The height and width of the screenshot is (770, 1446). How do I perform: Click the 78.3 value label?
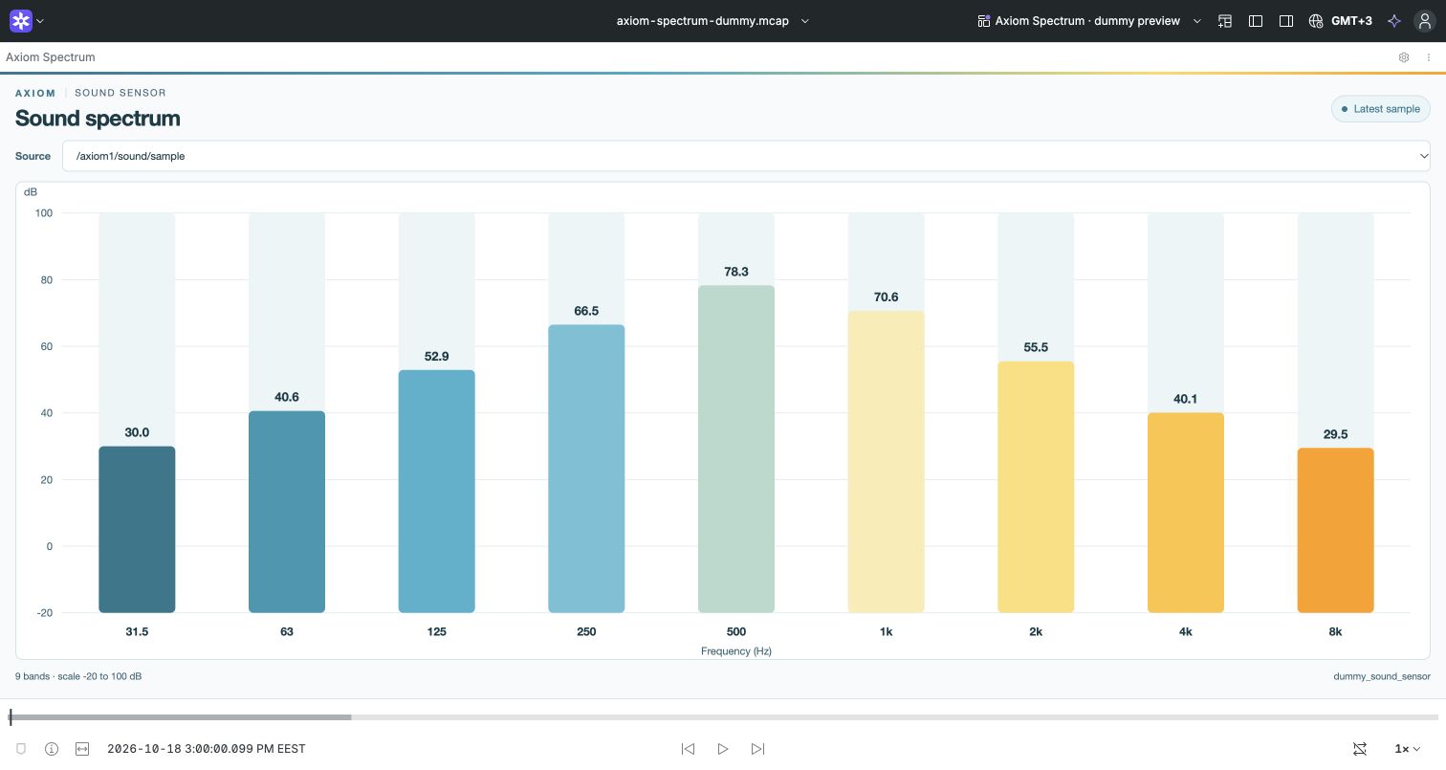736,272
